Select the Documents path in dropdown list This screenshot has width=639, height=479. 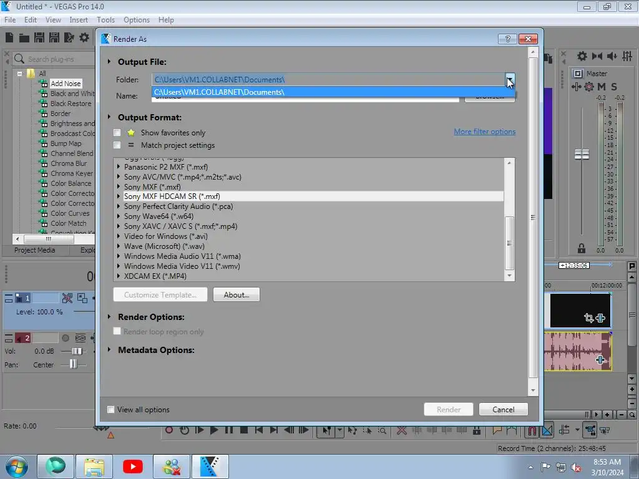333,92
